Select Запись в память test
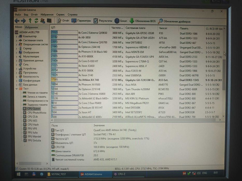 point(37,97)
